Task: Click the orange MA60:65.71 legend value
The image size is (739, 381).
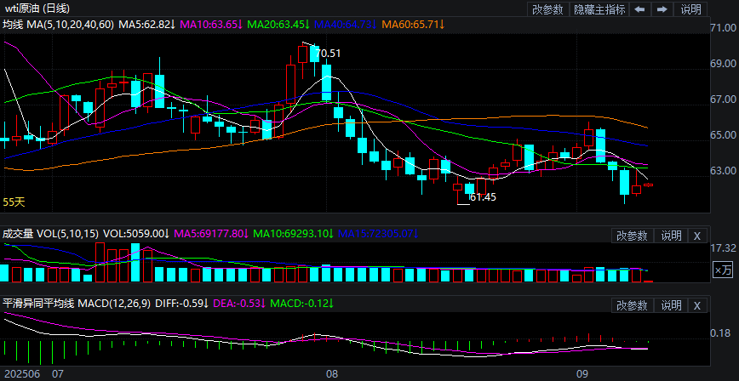Action: [x=414, y=25]
